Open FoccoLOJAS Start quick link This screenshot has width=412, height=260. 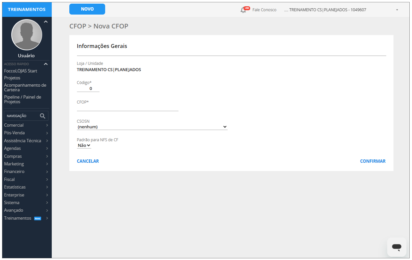(21, 71)
